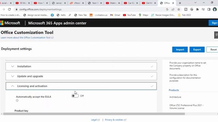
Task: Click the info icon under Automatically accept the EULA
Action: click(x=17, y=101)
